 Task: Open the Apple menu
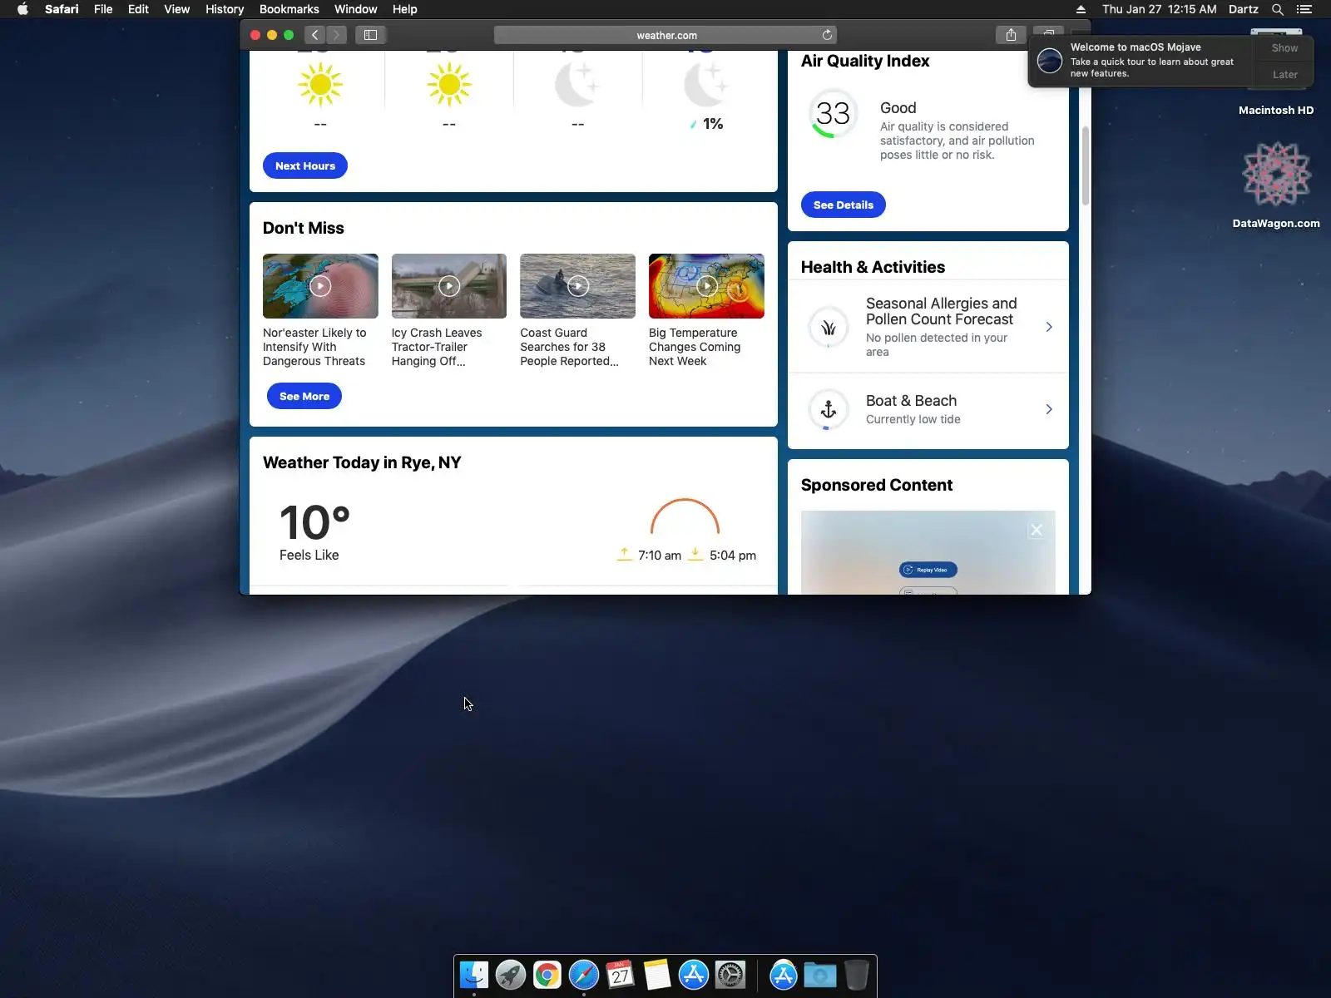(22, 9)
